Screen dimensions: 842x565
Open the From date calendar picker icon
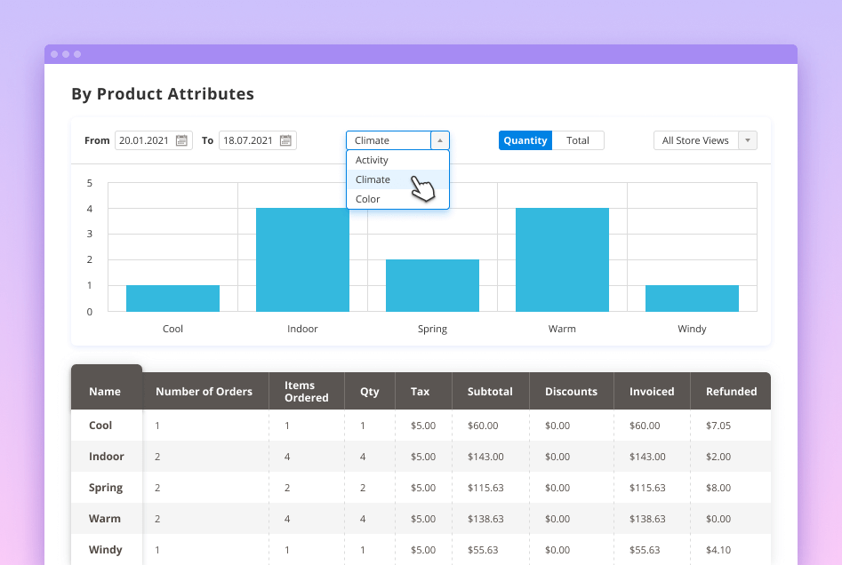pos(181,140)
